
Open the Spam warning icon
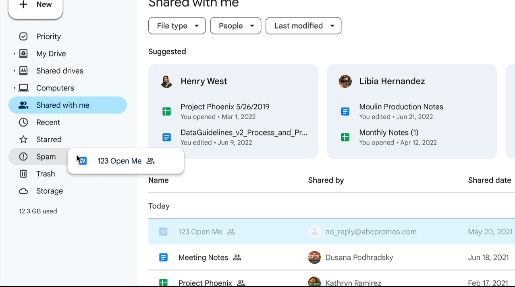click(24, 156)
